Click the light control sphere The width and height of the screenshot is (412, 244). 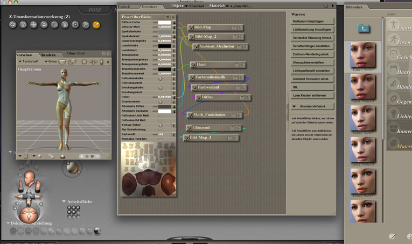(x=71, y=167)
